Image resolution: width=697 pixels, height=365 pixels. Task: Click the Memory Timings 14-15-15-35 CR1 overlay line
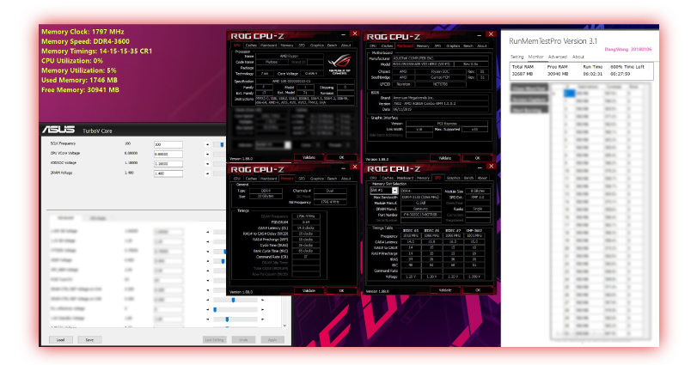pos(96,51)
